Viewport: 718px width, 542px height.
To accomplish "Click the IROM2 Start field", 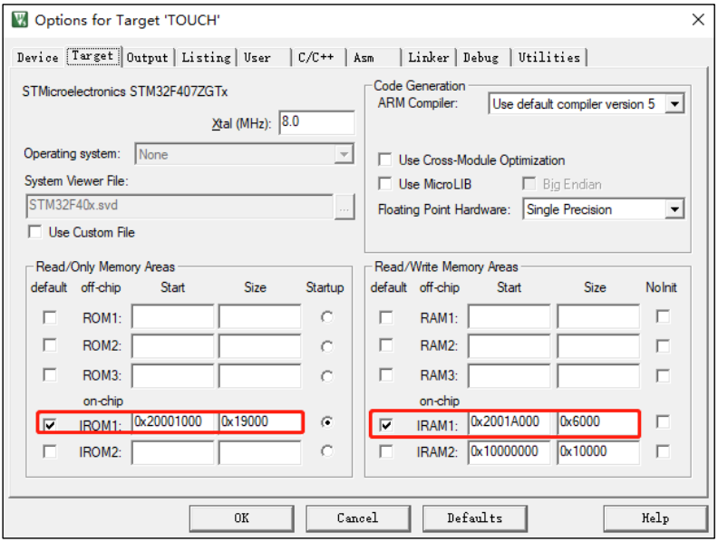I will click(172, 452).
